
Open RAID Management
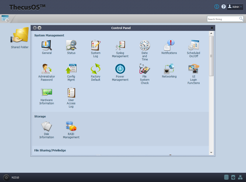[x=71, y=127]
